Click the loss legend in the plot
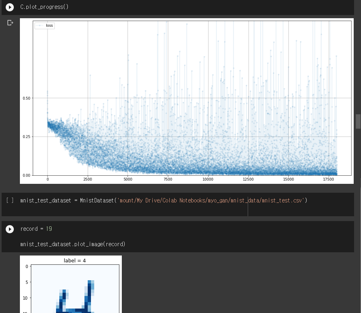361x313 pixels. (45, 26)
